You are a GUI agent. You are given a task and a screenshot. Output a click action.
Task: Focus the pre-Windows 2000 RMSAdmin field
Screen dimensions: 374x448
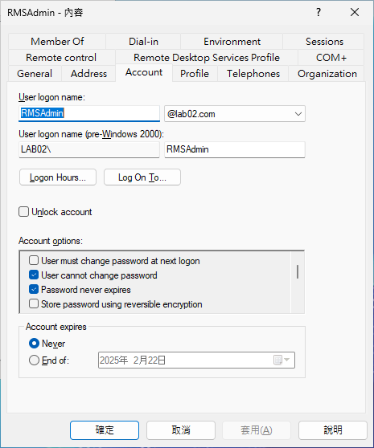pyautogui.click(x=235, y=149)
